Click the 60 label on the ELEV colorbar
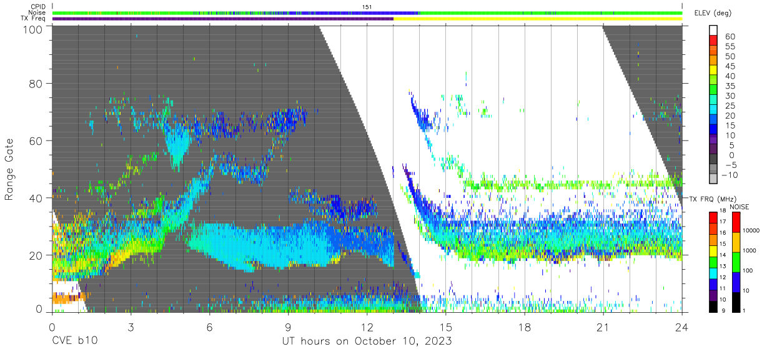The image size is (767, 354). click(x=730, y=37)
